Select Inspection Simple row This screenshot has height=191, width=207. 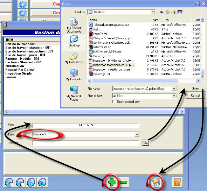coord(19,73)
